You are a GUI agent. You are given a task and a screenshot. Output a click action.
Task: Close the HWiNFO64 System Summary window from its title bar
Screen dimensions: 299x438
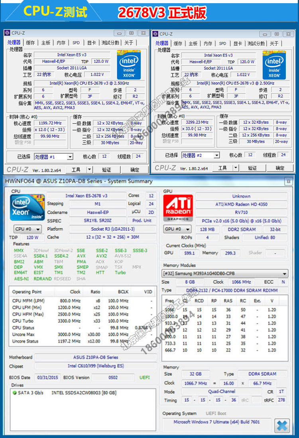point(288,181)
